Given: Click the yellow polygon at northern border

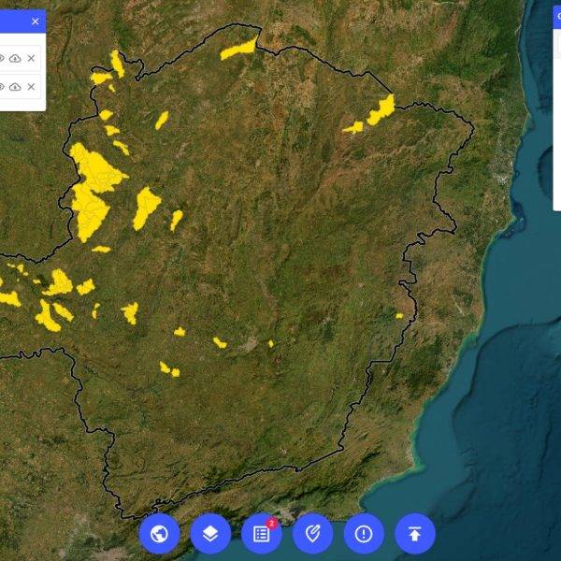Looking at the screenshot, I should pos(238,49).
